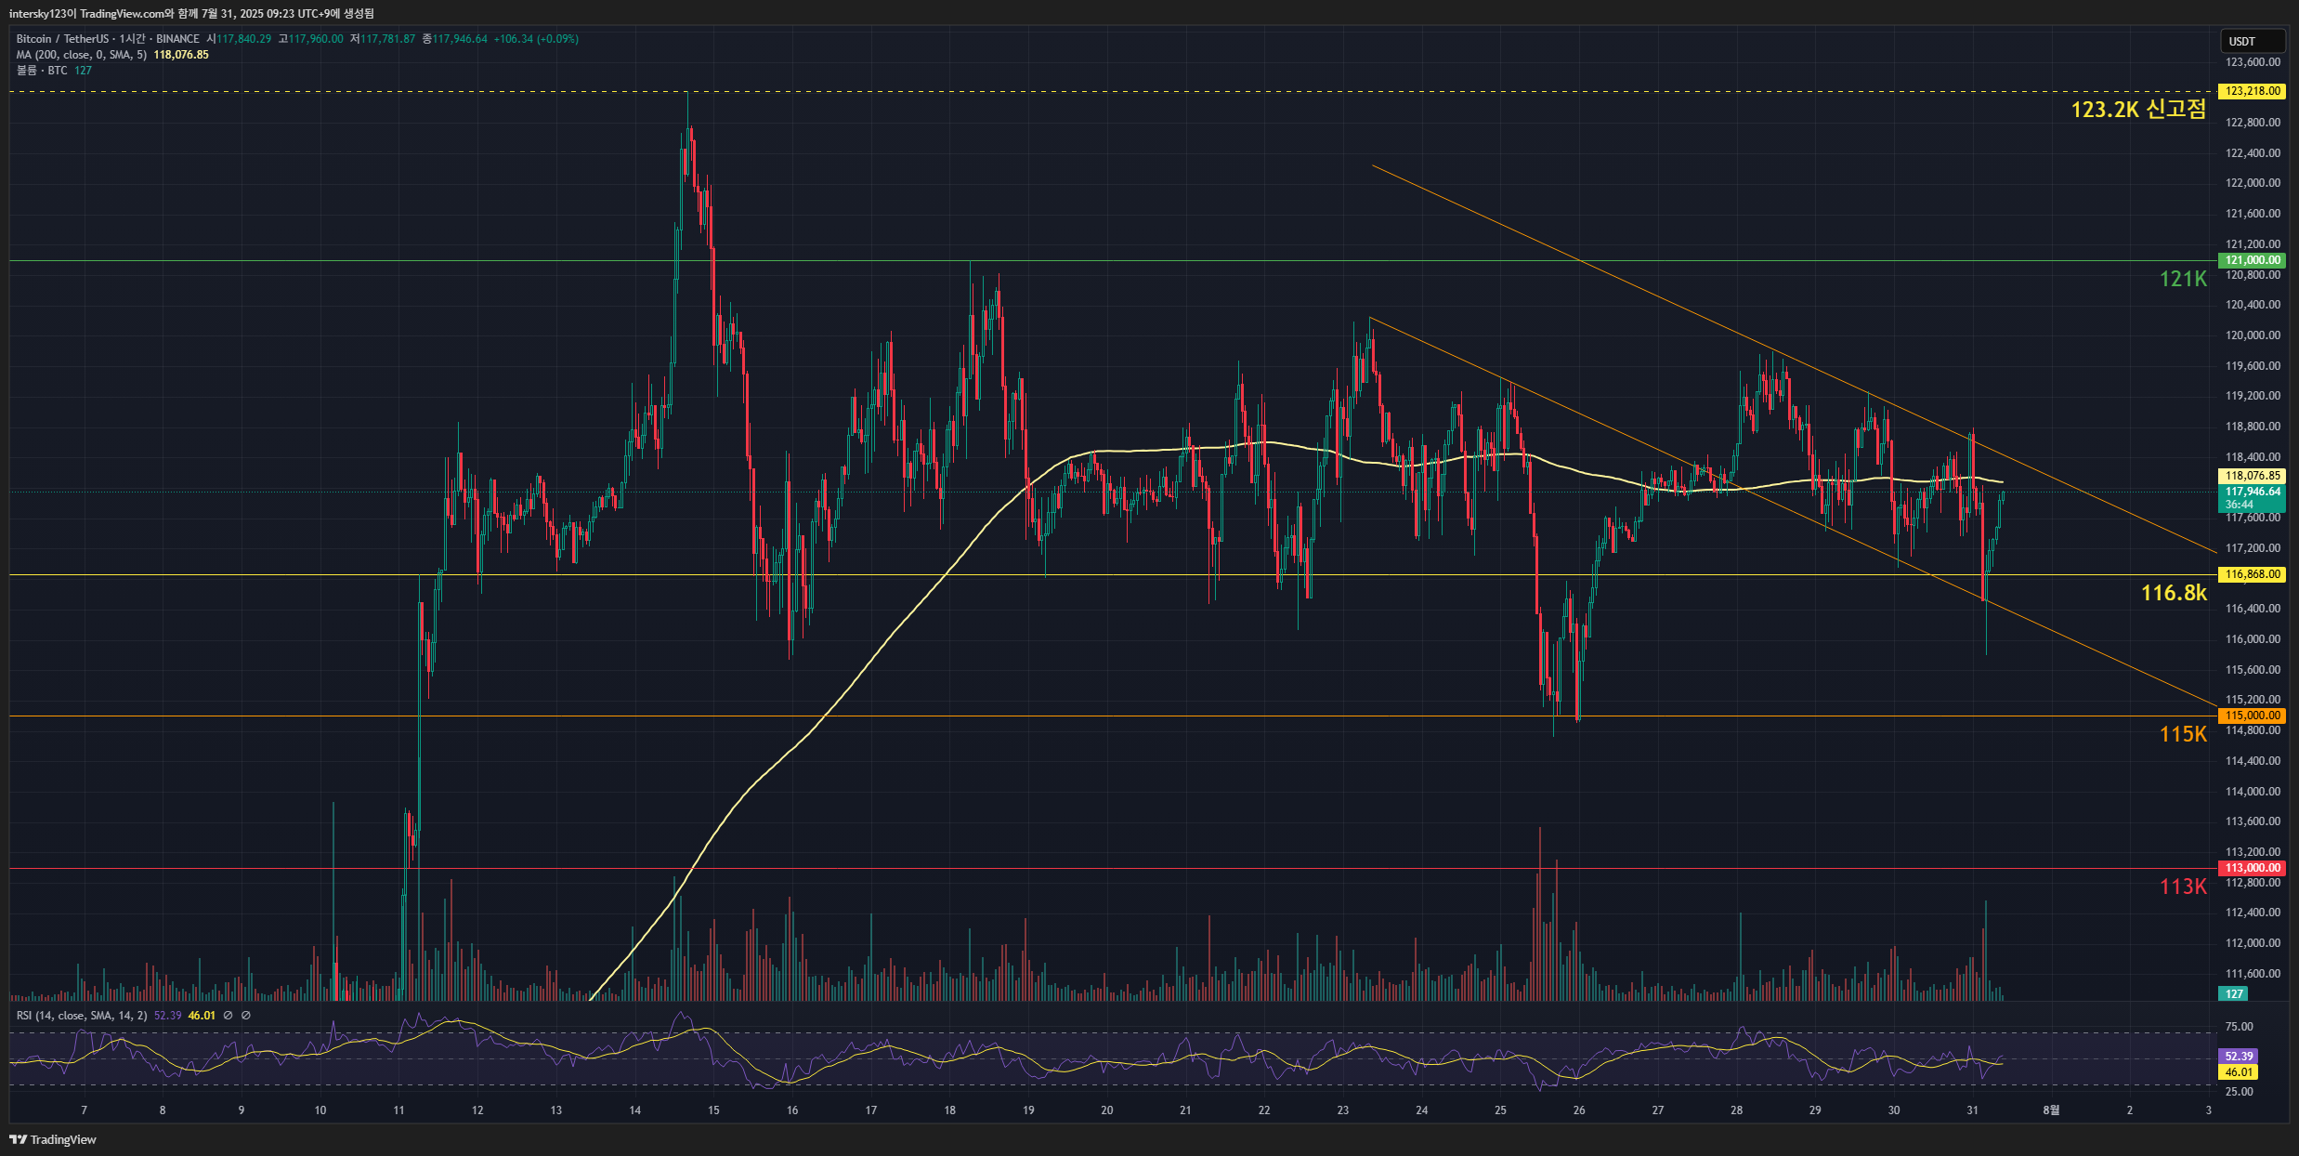Click date 21 on the time axis
2299x1156 pixels.
[x=1185, y=1110]
